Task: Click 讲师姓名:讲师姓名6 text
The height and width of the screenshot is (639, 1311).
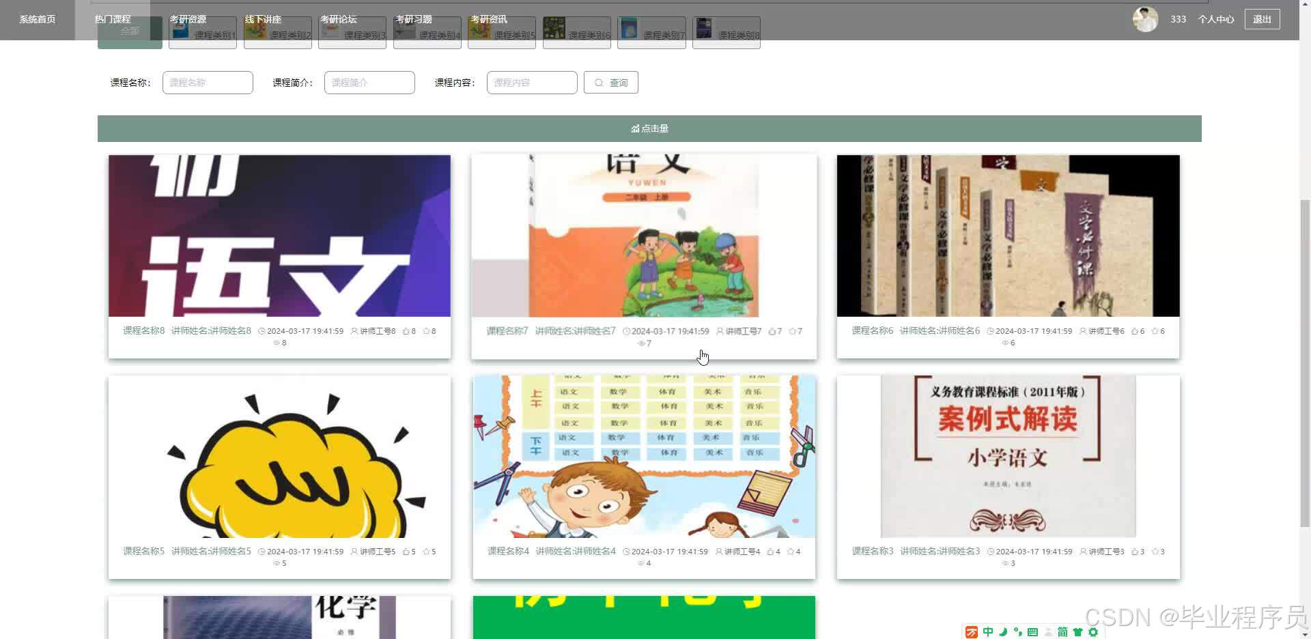Action: [940, 330]
